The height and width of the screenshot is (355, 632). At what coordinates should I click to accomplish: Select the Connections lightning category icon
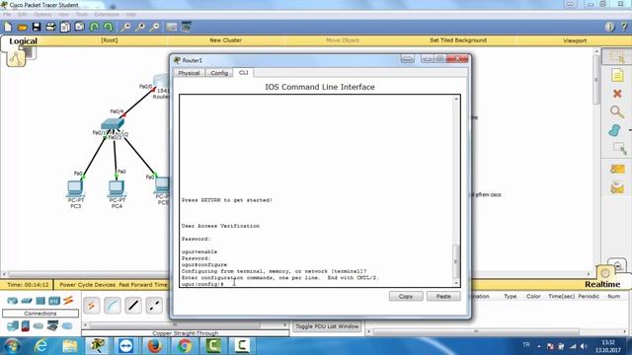pos(68,300)
